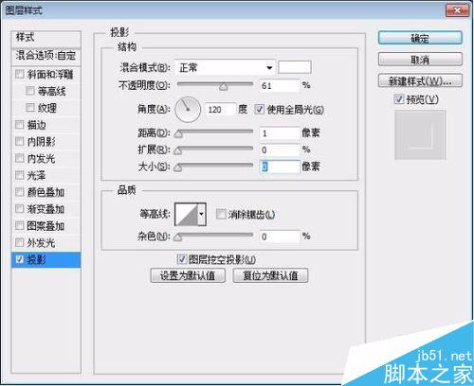The width and height of the screenshot is (474, 386).
Task: Toggle the 预览 checkbox
Action: [x=399, y=99]
